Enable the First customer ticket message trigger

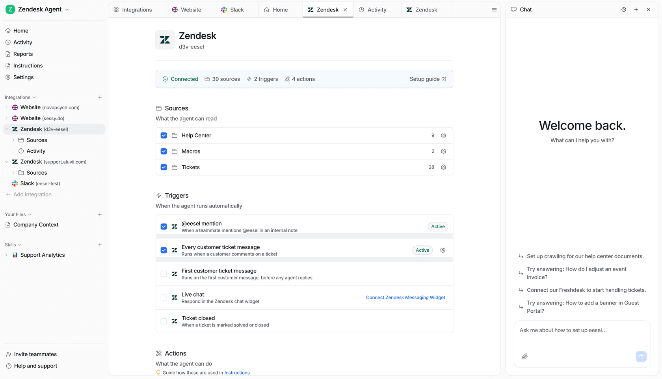(x=164, y=274)
